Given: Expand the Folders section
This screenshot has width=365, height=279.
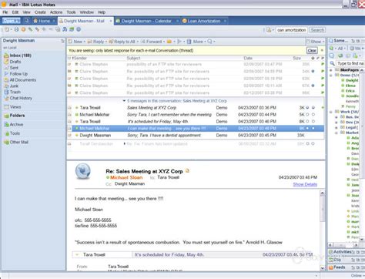Looking at the screenshot, I should click(x=17, y=116).
